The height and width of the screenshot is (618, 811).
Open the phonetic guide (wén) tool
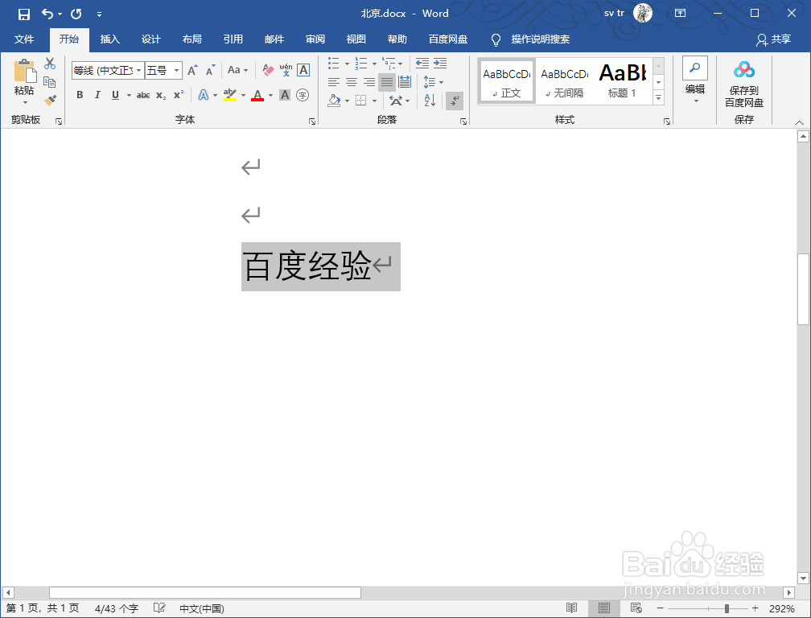(x=286, y=70)
